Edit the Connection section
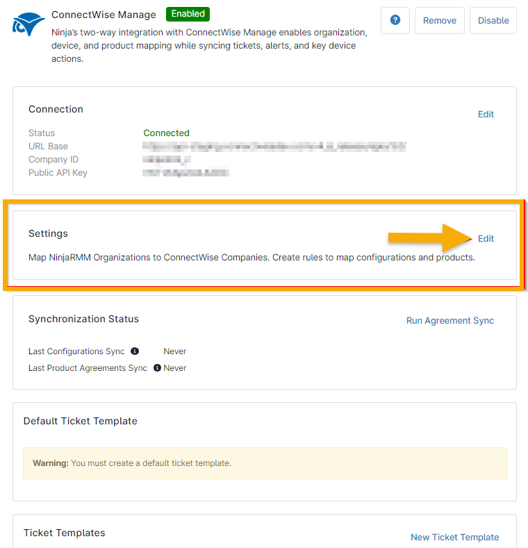The width and height of the screenshot is (528, 548). [486, 114]
